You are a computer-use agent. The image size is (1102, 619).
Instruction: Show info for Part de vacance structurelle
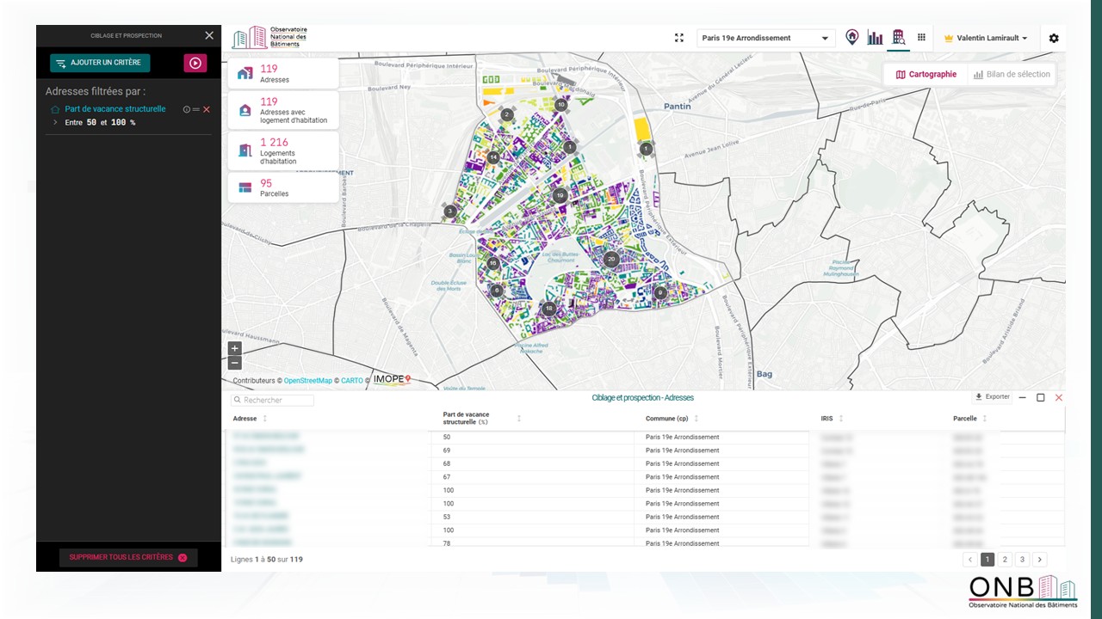pyautogui.click(x=186, y=109)
